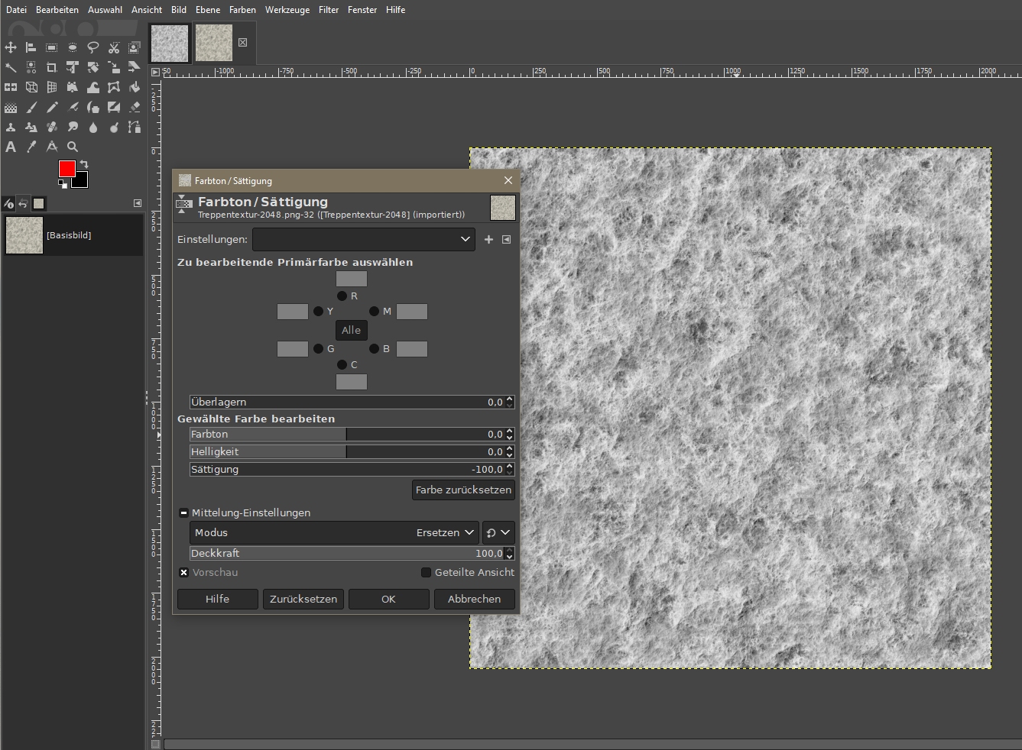Select the Text tool
Viewport: 1022px width, 750px height.
11,147
